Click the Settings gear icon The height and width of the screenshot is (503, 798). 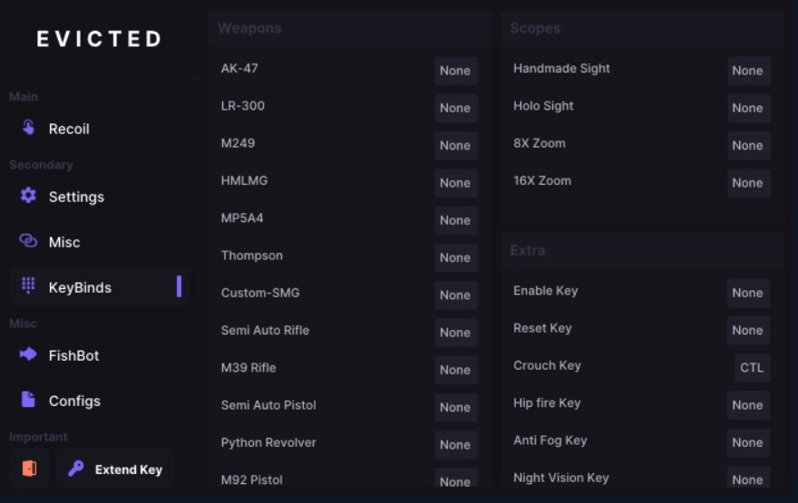(28, 196)
